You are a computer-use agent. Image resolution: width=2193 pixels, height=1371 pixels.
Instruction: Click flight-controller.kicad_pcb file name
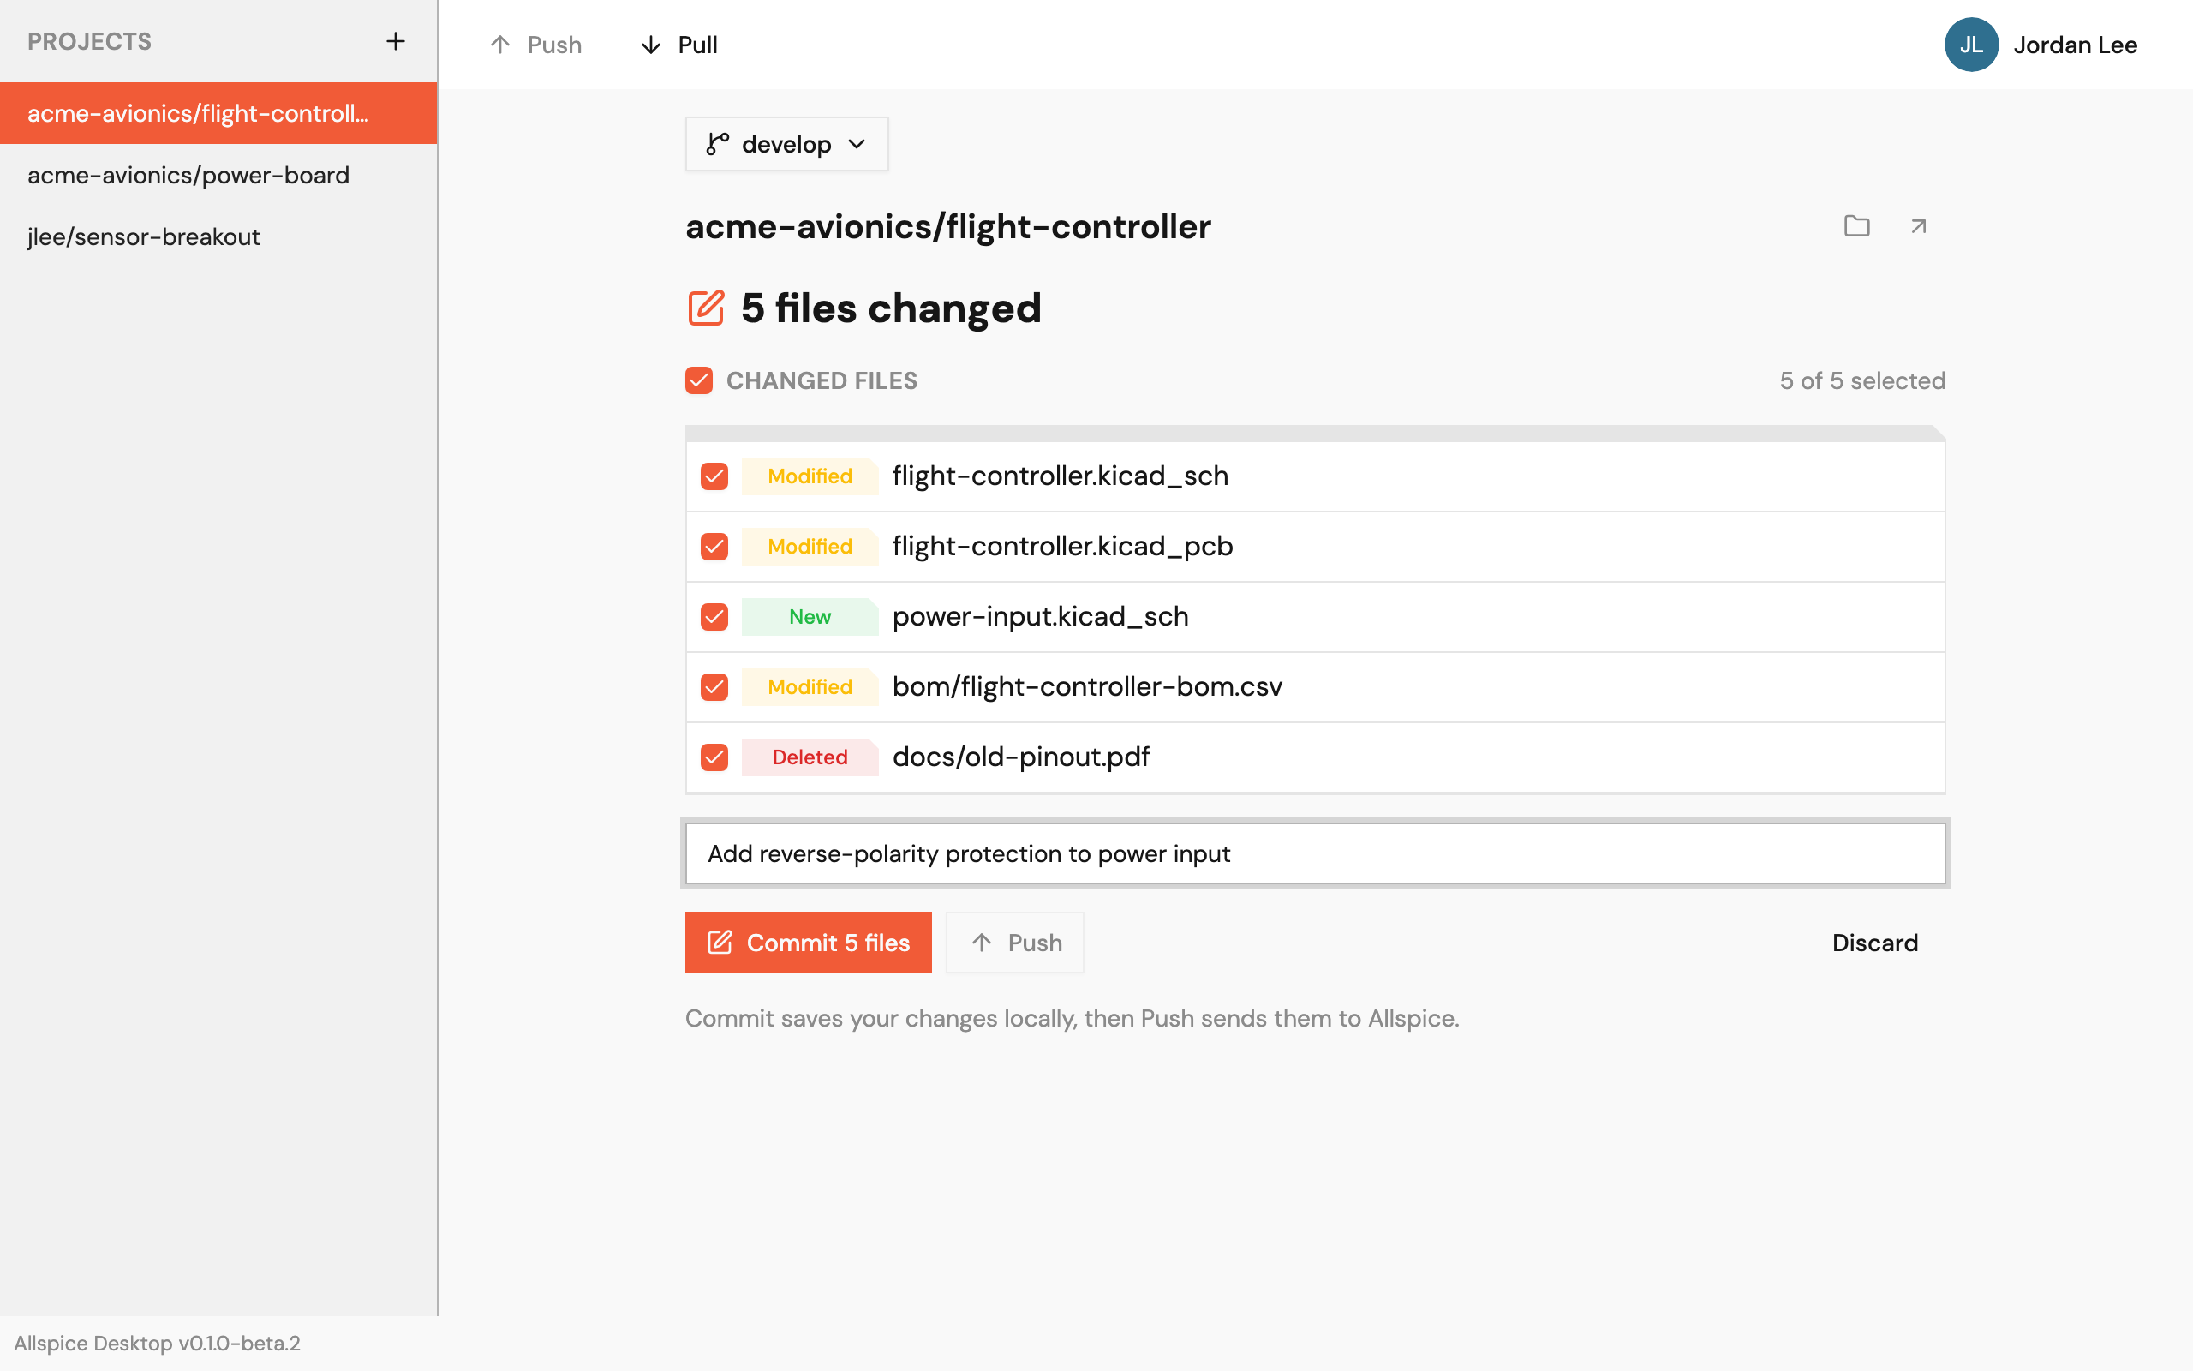[1062, 547]
